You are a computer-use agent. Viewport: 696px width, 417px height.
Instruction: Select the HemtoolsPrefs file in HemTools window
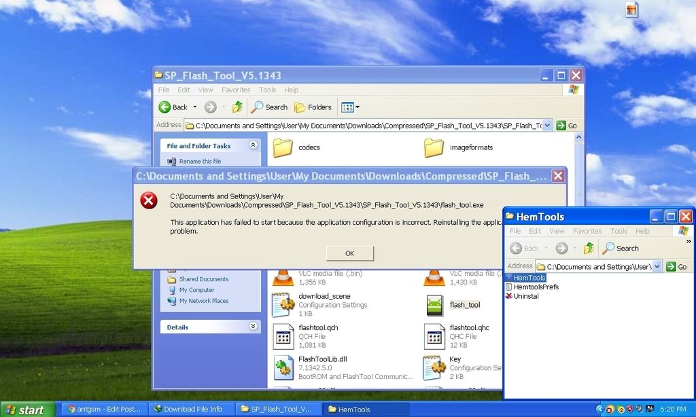click(x=536, y=287)
